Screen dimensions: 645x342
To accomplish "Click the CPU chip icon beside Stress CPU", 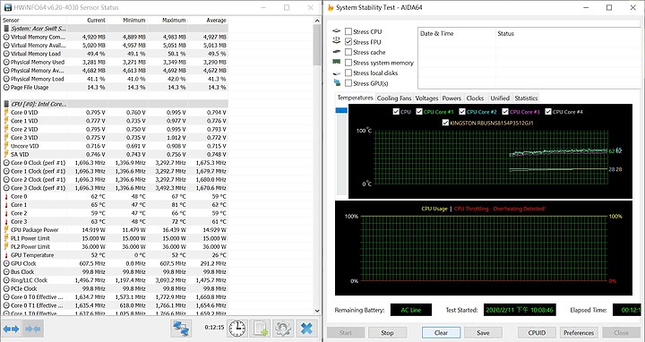I will pos(337,31).
